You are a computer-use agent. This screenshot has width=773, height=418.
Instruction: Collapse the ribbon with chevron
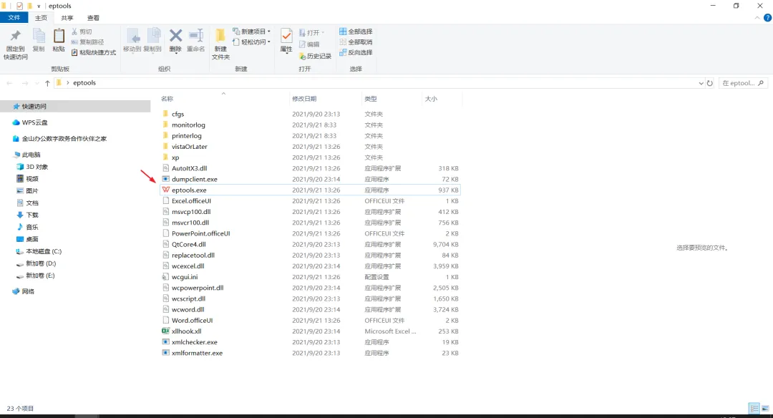tap(757, 18)
